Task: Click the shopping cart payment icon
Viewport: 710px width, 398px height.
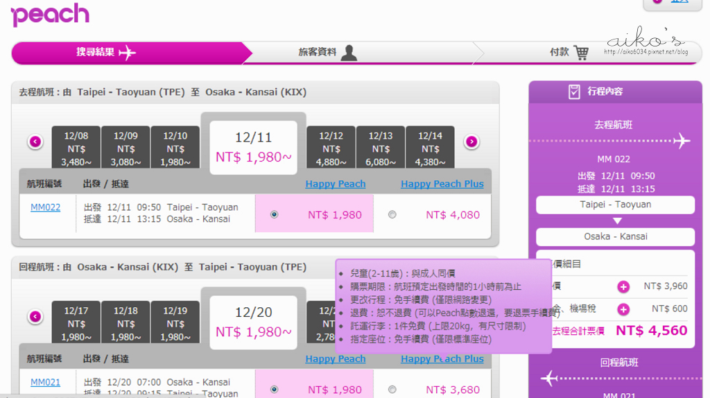Action: point(582,53)
